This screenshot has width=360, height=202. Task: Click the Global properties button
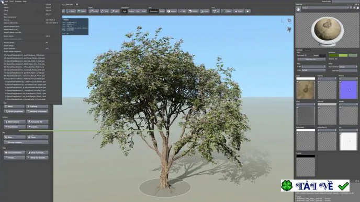click(x=14, y=112)
